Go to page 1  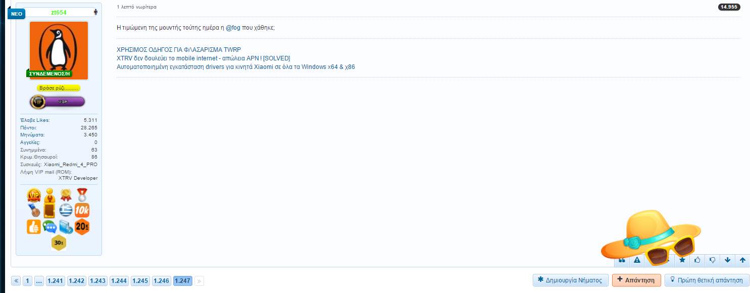[28, 281]
